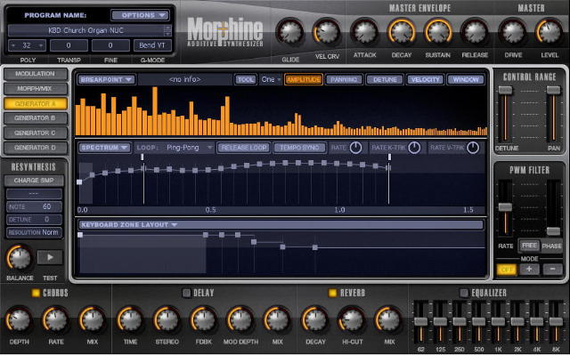Image resolution: width=570 pixels, height=355 pixels.
Task: Open the Modulation page
Action: pos(36,74)
